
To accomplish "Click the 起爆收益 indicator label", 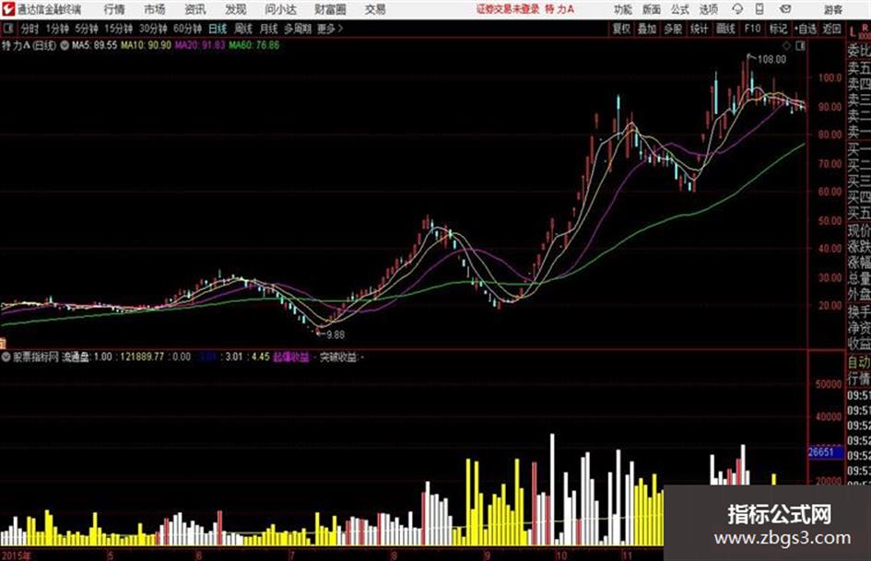I will point(291,356).
